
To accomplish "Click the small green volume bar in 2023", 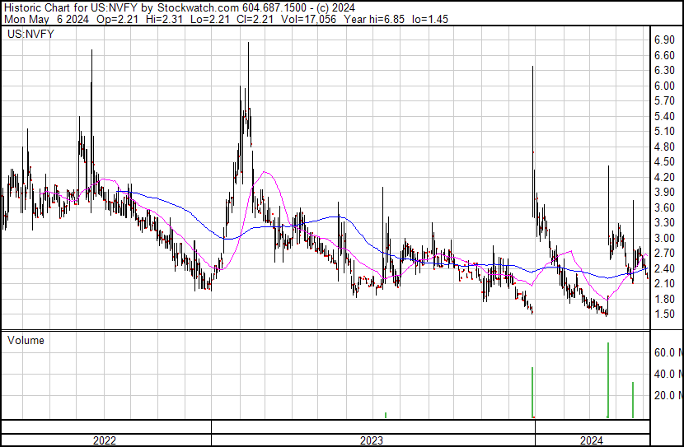I will [x=385, y=415].
